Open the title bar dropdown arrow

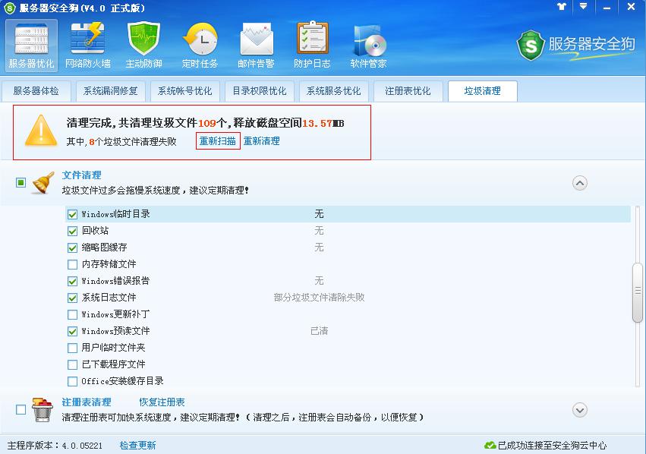581,8
